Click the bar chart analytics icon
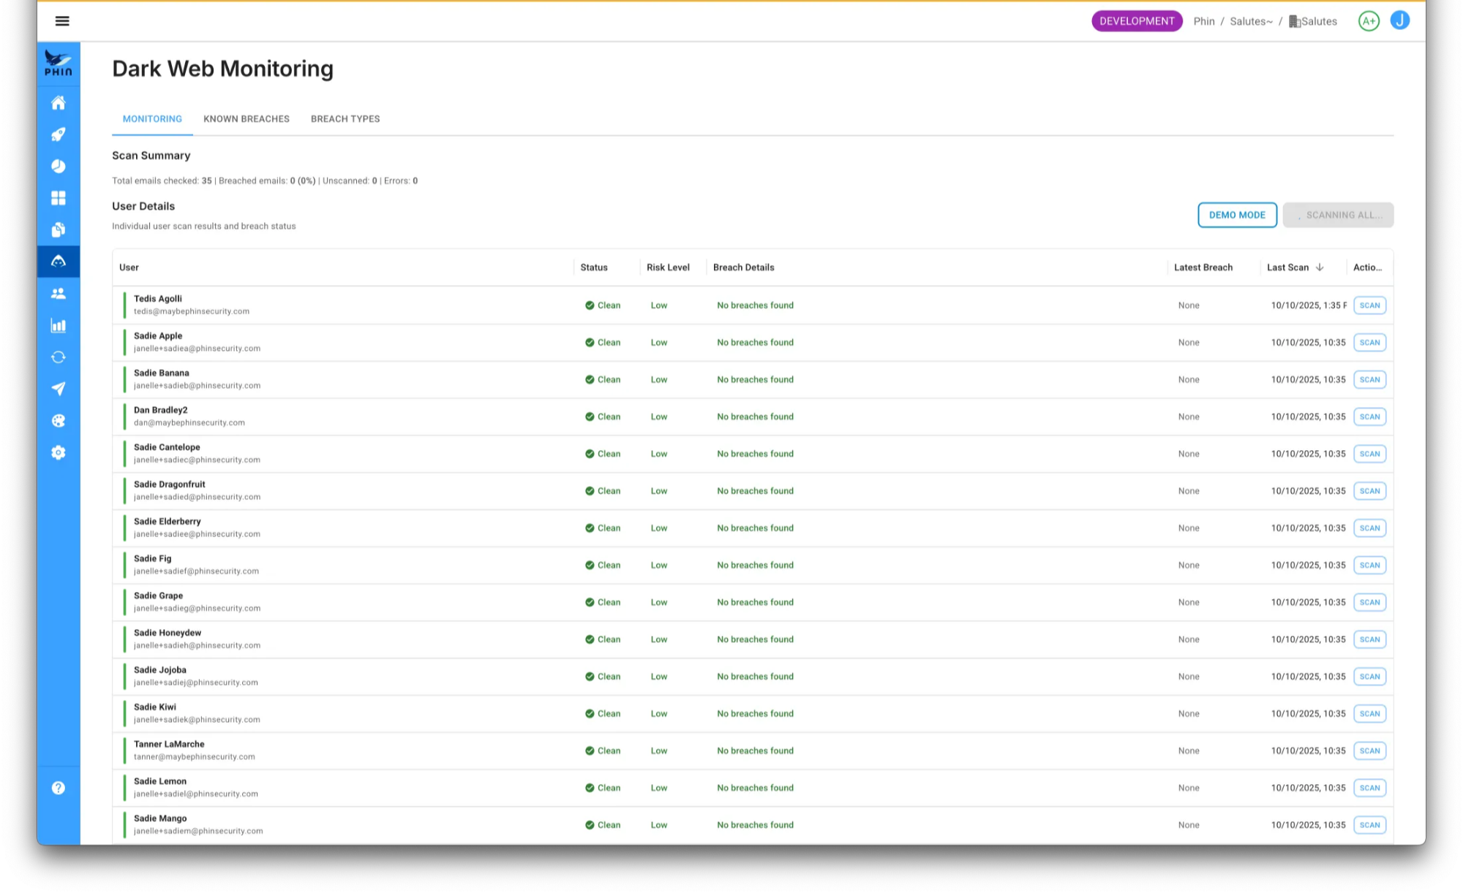The height and width of the screenshot is (893, 1463). click(59, 326)
